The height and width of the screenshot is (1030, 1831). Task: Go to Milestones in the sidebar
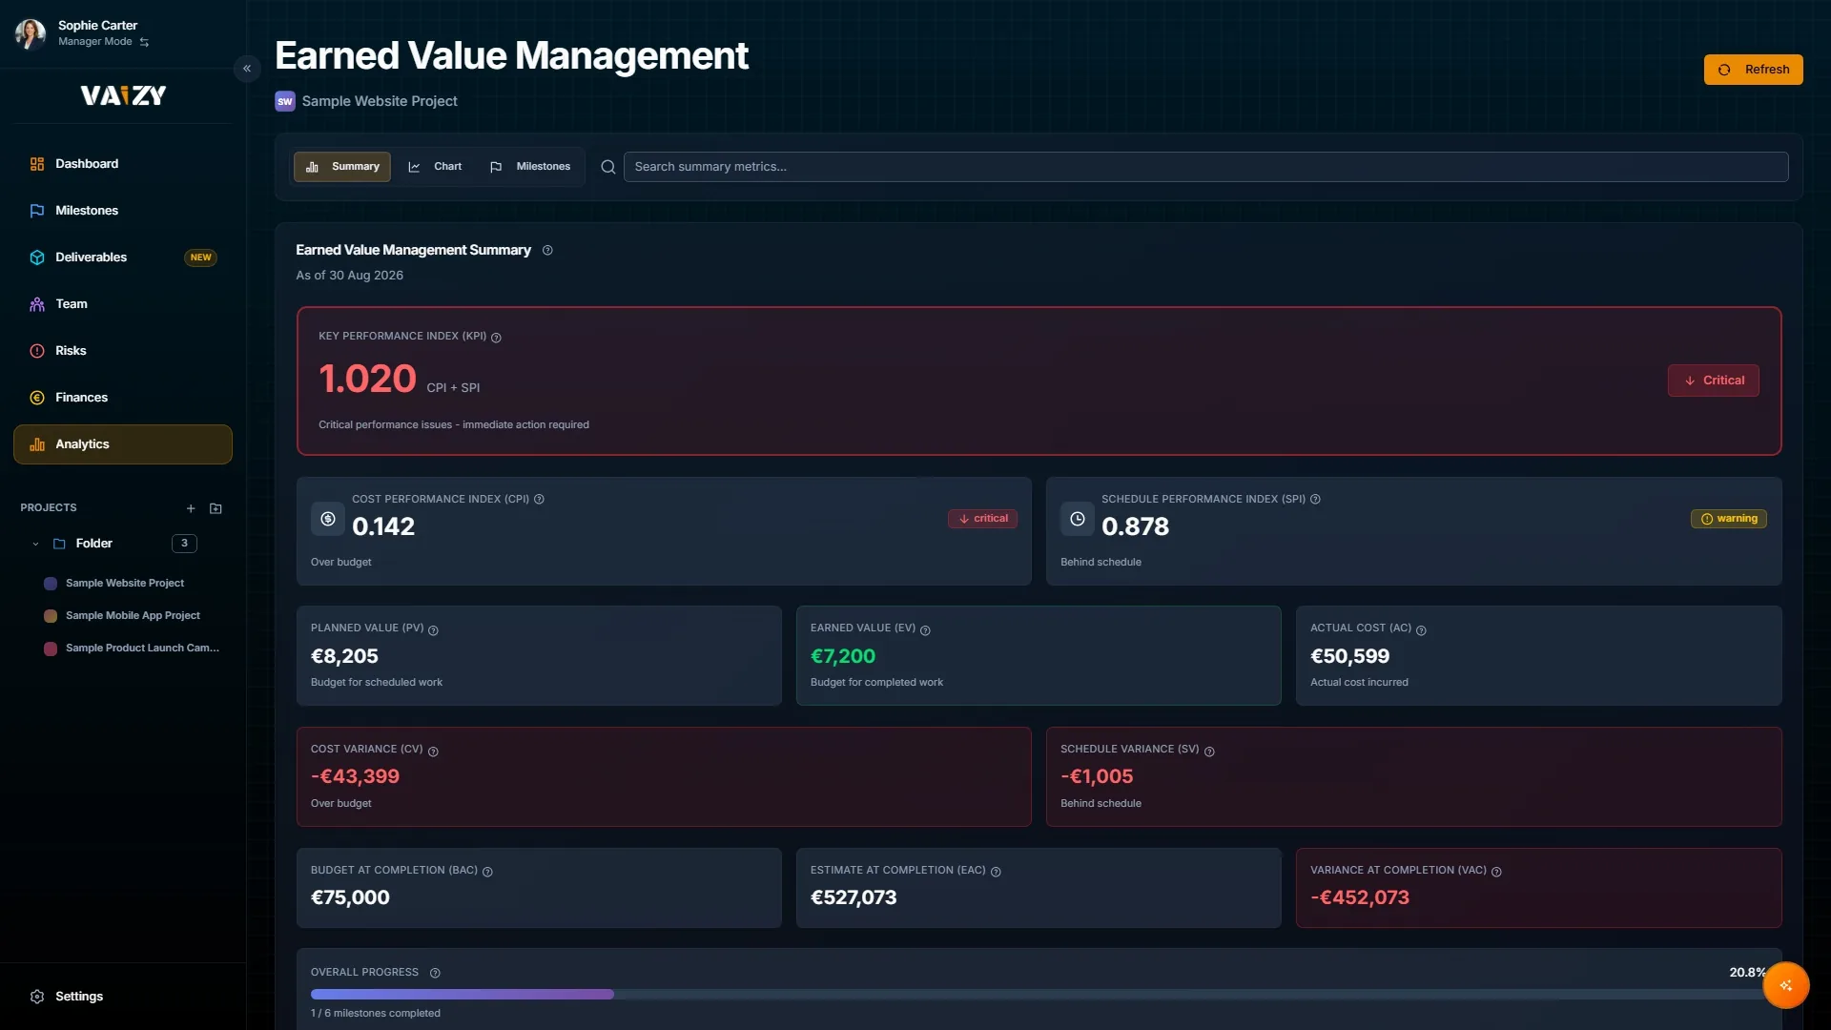[123, 211]
